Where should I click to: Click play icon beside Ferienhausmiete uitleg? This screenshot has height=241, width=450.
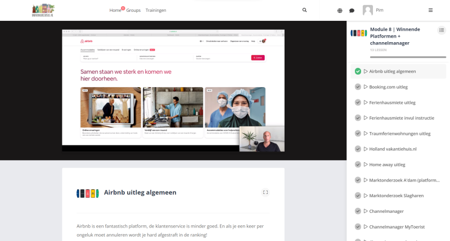click(366, 102)
